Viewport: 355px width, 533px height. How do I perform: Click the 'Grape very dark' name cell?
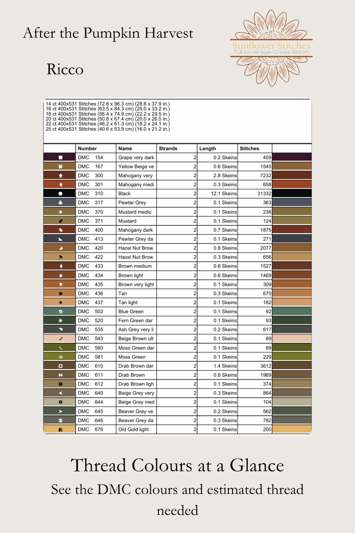click(x=136, y=157)
